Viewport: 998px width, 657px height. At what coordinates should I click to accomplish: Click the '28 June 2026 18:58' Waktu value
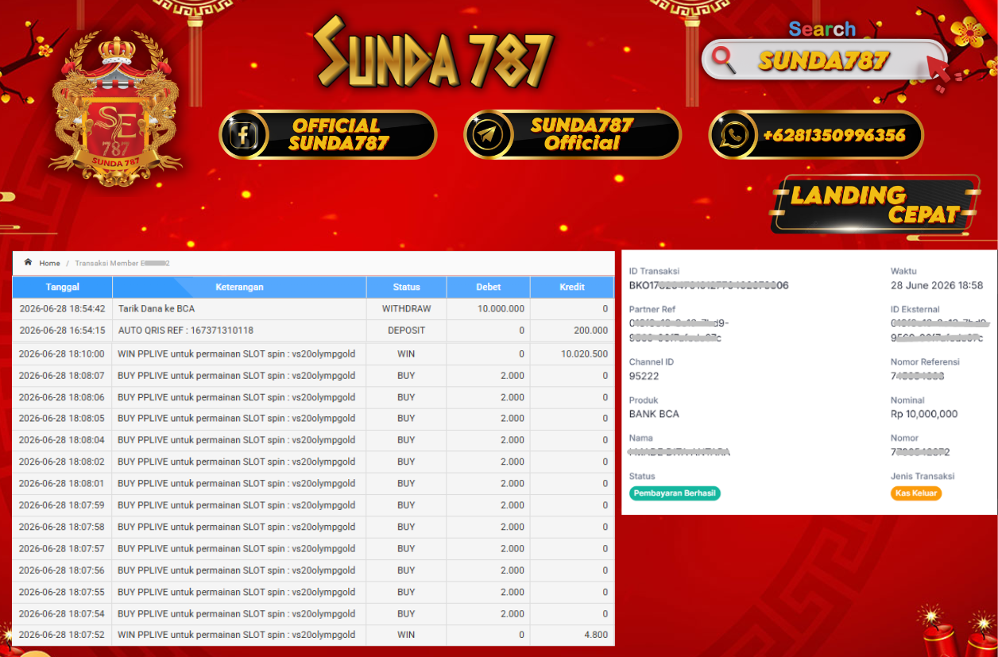click(x=937, y=285)
